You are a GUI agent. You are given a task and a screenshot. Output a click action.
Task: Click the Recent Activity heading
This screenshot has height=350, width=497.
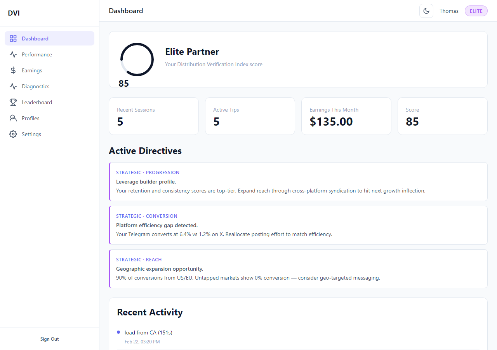click(x=150, y=312)
